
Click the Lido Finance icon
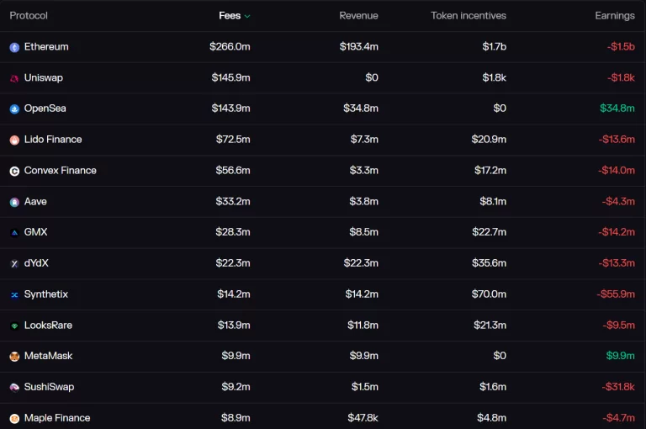14,140
